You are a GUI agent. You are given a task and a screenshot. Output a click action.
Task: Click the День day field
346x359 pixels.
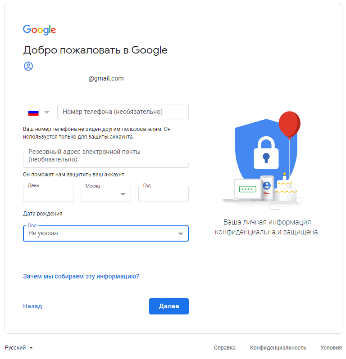pyautogui.click(x=48, y=194)
